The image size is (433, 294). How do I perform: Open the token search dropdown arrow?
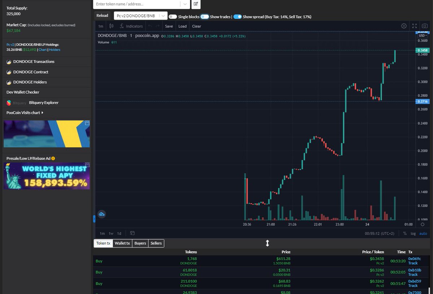[185, 4]
